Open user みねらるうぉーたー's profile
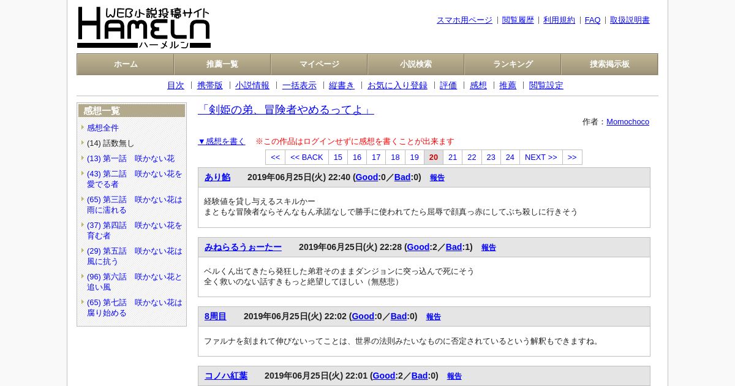 point(243,247)
